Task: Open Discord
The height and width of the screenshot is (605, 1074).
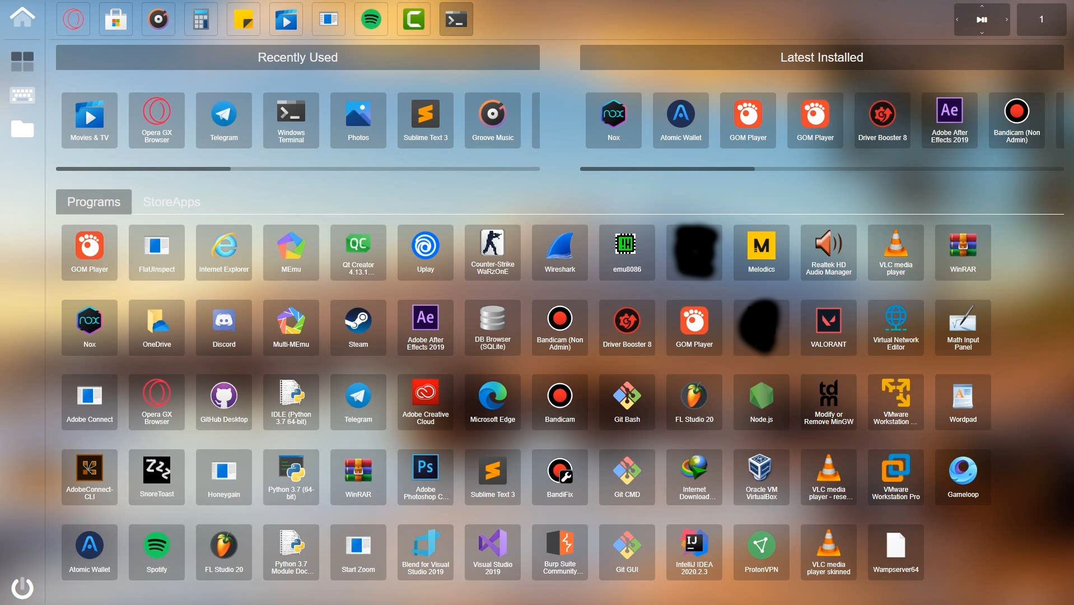Action: pos(224,328)
